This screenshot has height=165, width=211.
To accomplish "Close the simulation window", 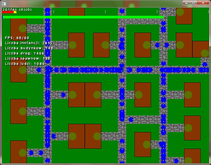I will [203, 3].
